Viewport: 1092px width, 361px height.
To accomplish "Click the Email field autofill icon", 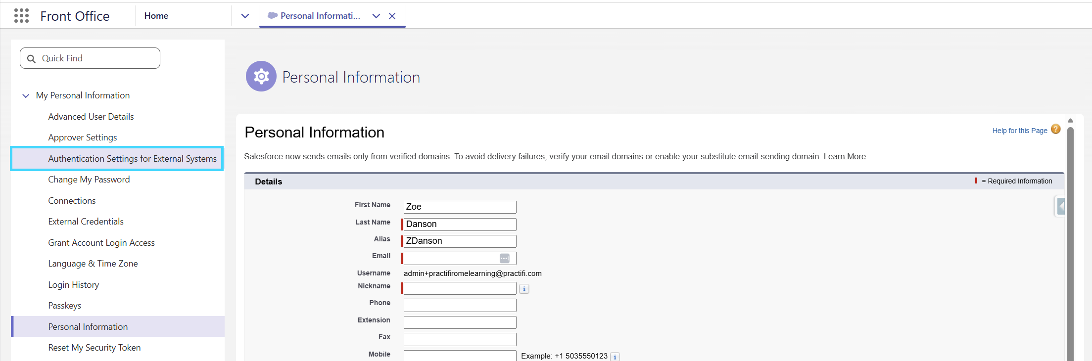I will (504, 258).
